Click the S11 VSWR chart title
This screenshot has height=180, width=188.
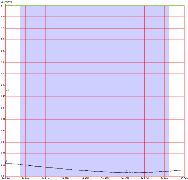6,2
